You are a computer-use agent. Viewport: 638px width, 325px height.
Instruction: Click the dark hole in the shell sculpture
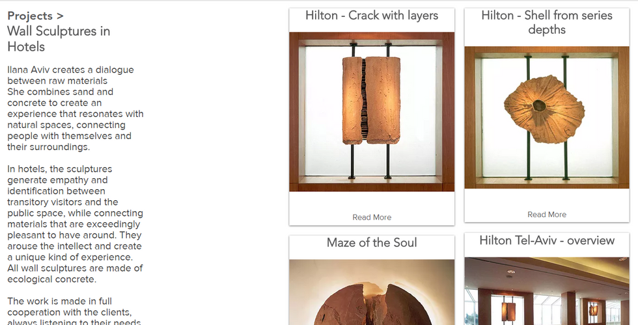point(539,105)
